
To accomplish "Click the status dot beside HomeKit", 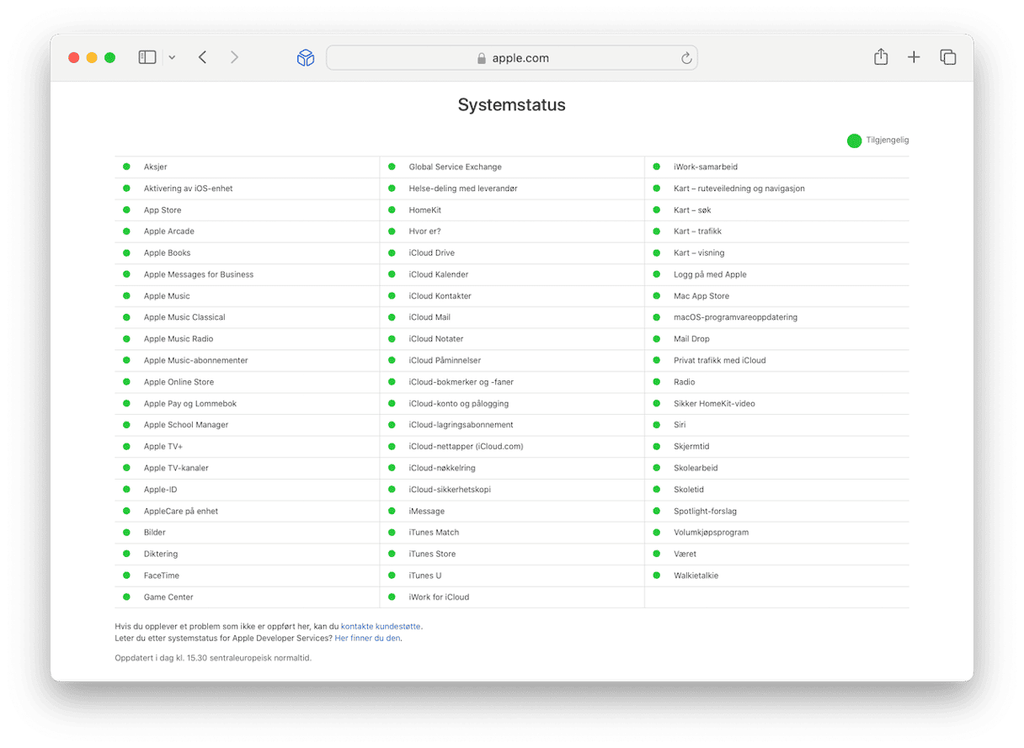I will [392, 210].
